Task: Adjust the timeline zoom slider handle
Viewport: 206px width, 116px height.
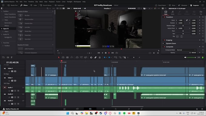Action: coord(134,58)
